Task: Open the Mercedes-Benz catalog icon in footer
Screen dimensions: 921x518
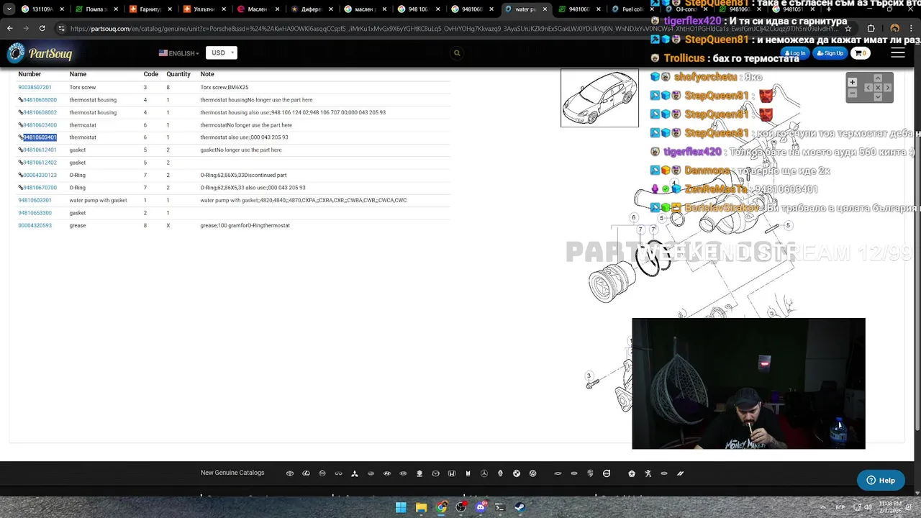Action: (484, 473)
